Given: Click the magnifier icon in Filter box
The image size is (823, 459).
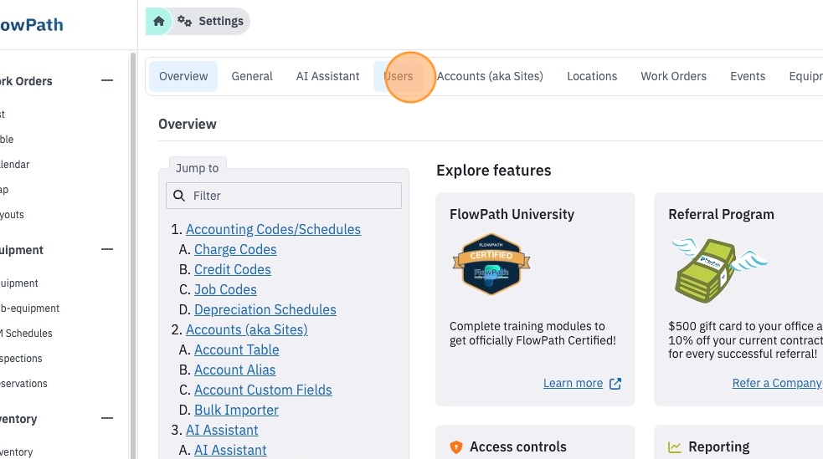Looking at the screenshot, I should [179, 196].
